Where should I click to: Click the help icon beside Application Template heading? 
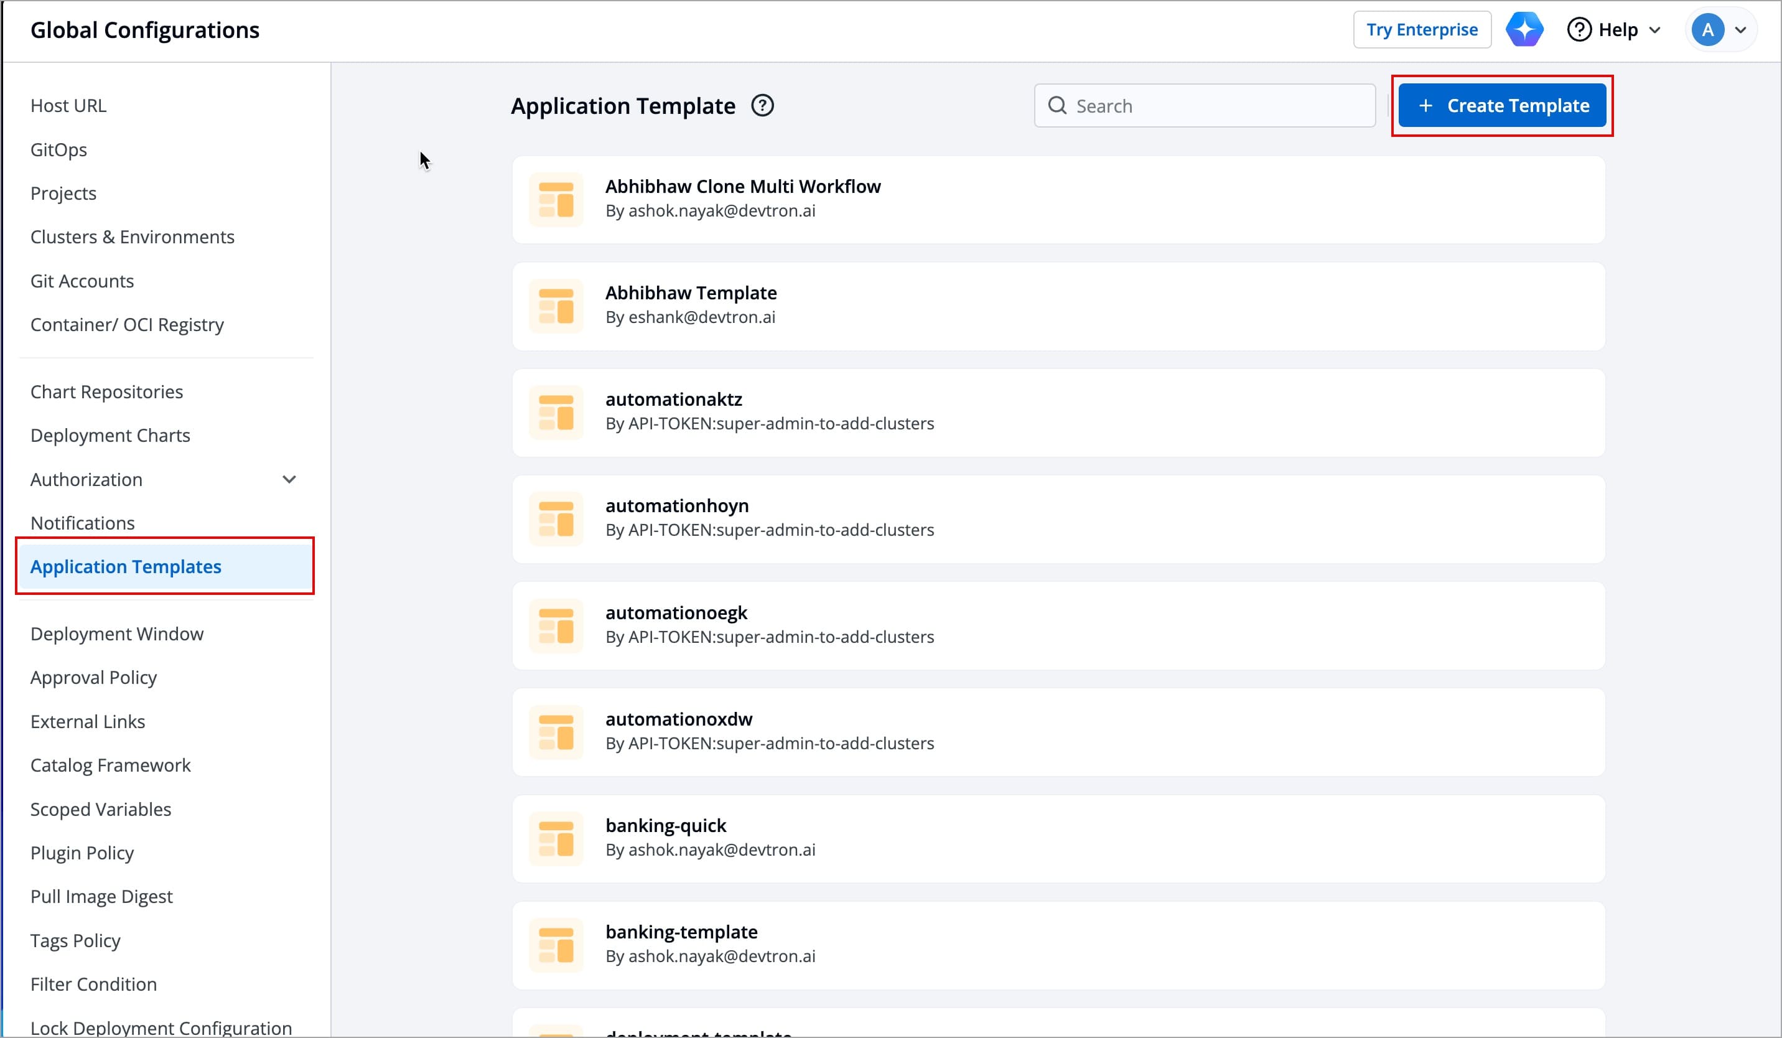(x=762, y=105)
